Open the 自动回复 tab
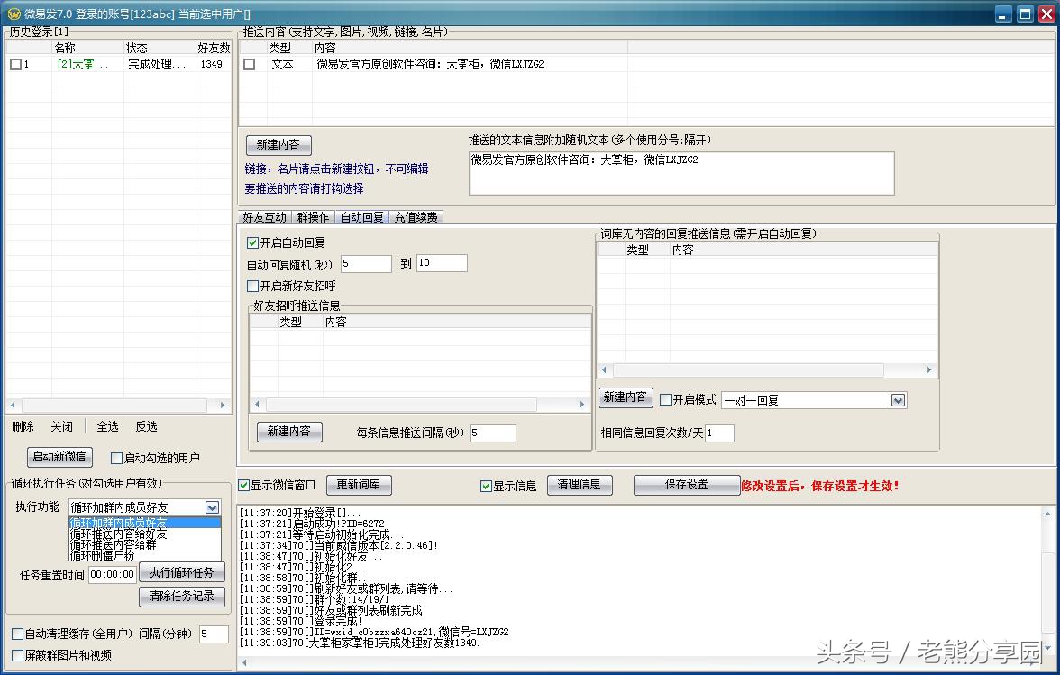The height and width of the screenshot is (675, 1060). point(361,217)
